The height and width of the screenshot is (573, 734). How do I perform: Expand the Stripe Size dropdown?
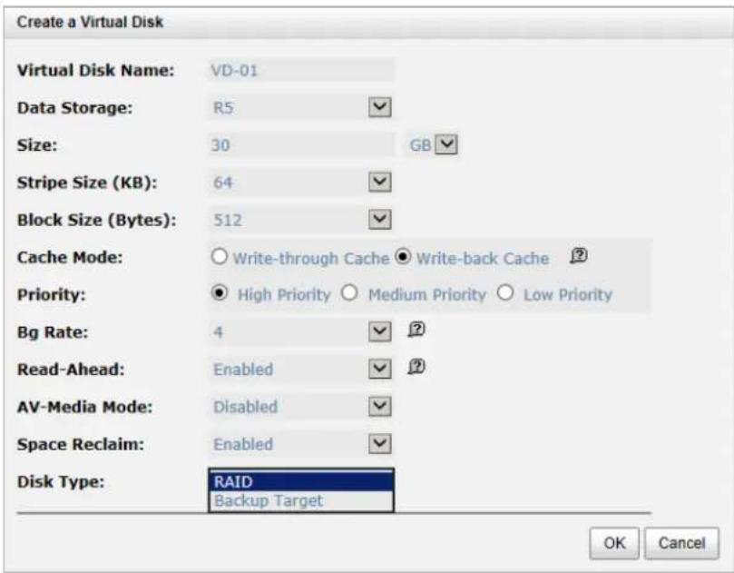pyautogui.click(x=379, y=183)
